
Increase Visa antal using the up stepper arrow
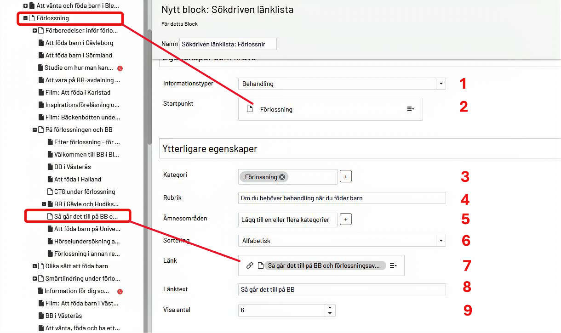(x=330, y=308)
